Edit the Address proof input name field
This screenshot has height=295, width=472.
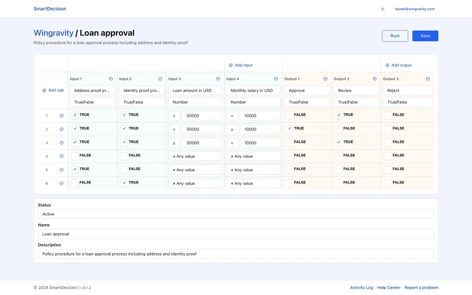[x=93, y=90]
